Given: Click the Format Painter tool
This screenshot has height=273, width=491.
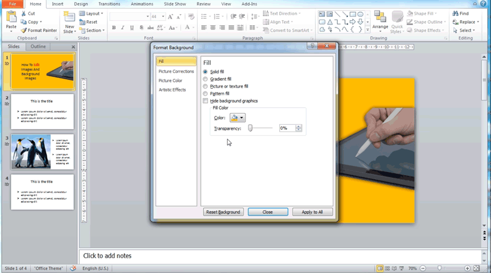Looking at the screenshot, I should [x=40, y=30].
